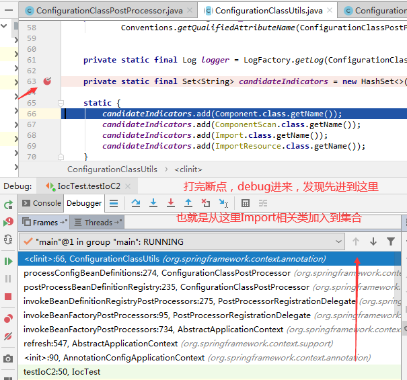Click gutter line number 68
This screenshot has width=407, height=380.
tap(32, 135)
